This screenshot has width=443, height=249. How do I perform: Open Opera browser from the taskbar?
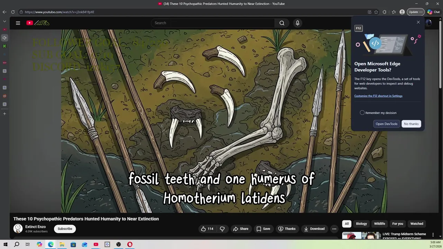point(130,245)
